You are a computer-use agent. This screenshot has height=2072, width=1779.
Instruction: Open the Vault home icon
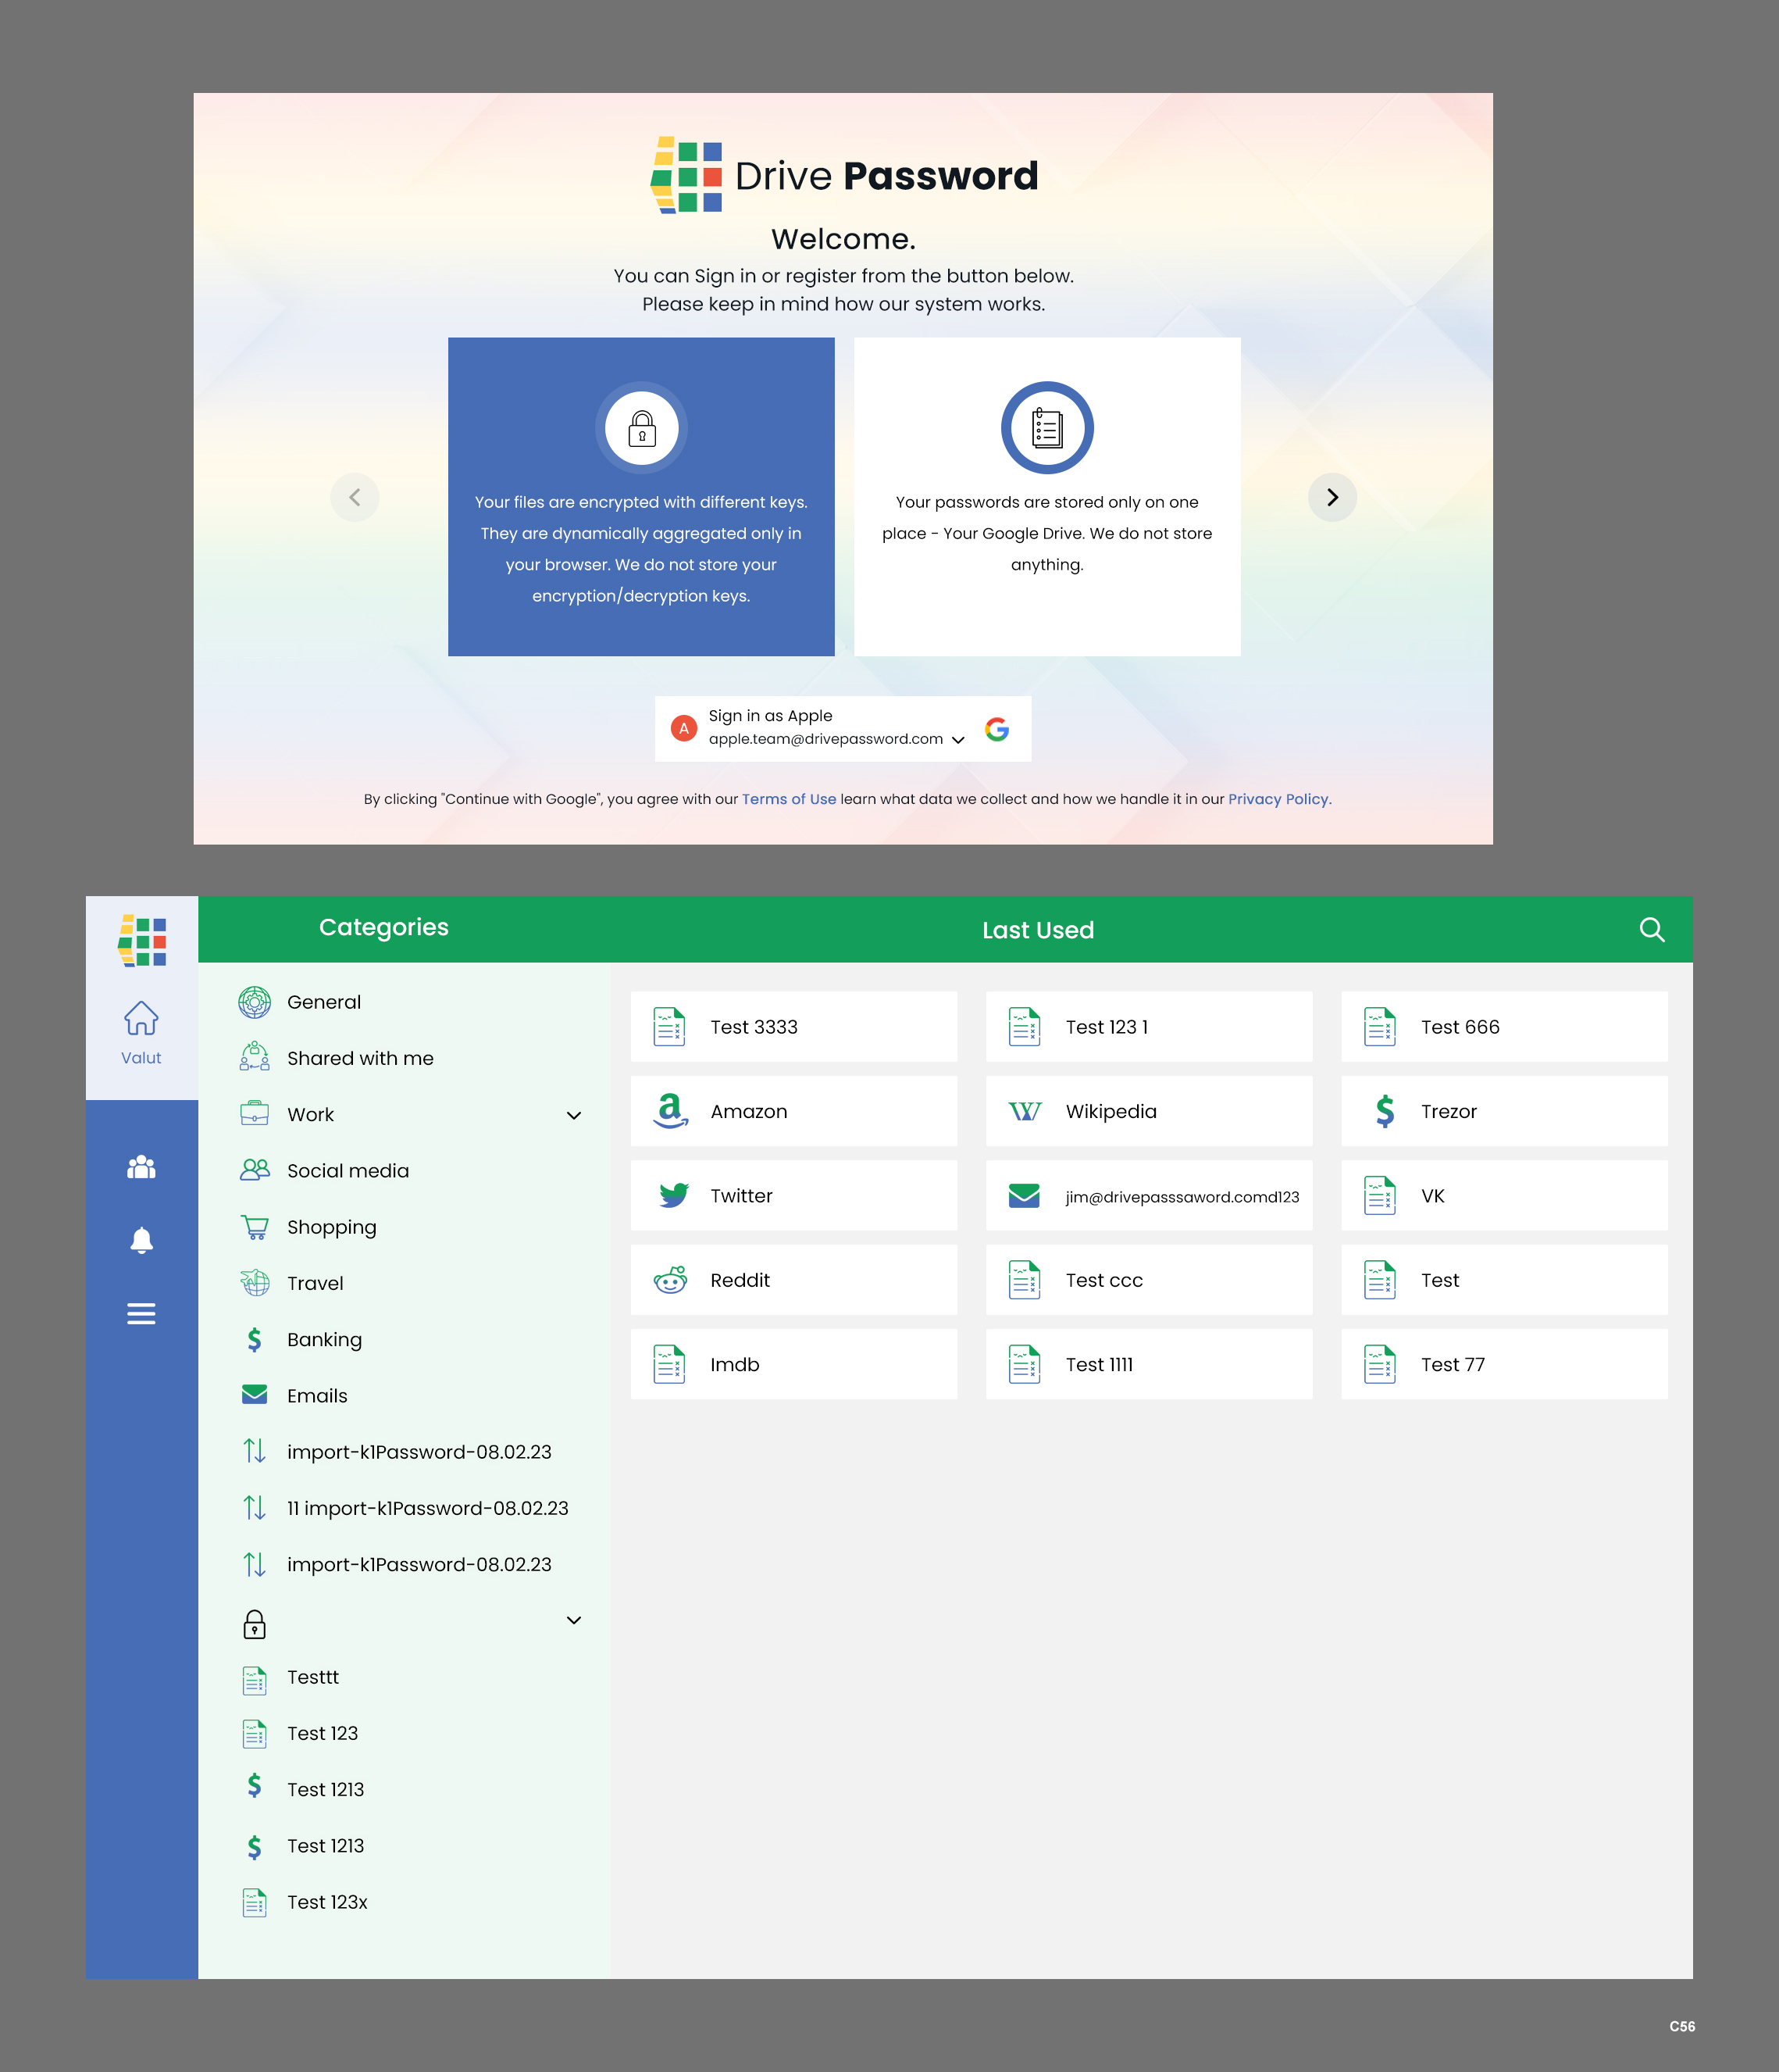click(x=141, y=1019)
